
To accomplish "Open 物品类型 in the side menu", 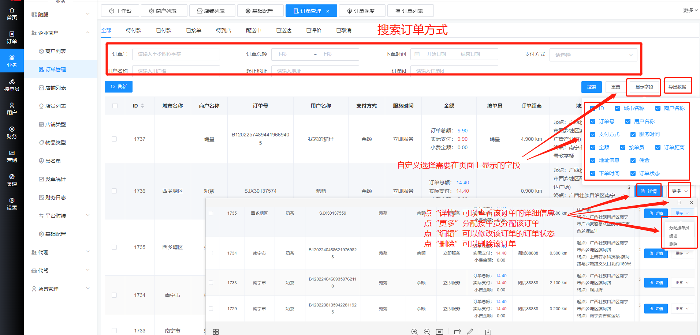I will click(x=55, y=143).
